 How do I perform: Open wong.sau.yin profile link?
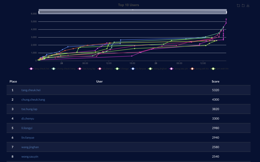pyautogui.click(x=30, y=156)
